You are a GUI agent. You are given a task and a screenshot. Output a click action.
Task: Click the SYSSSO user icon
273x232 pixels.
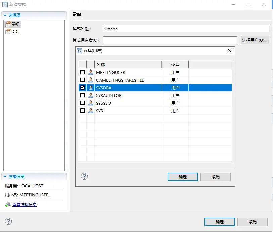(91, 103)
